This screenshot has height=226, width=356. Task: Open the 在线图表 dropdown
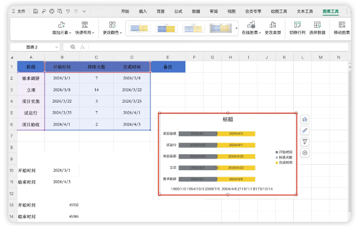251,28
